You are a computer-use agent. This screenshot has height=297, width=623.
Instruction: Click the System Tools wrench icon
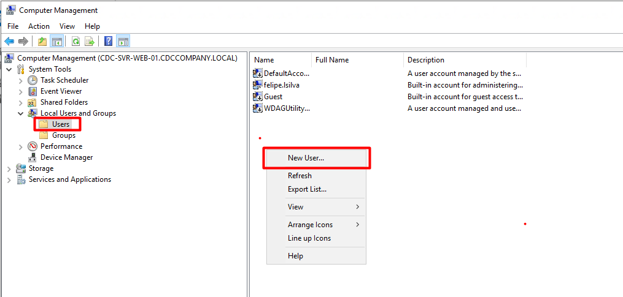click(x=21, y=69)
